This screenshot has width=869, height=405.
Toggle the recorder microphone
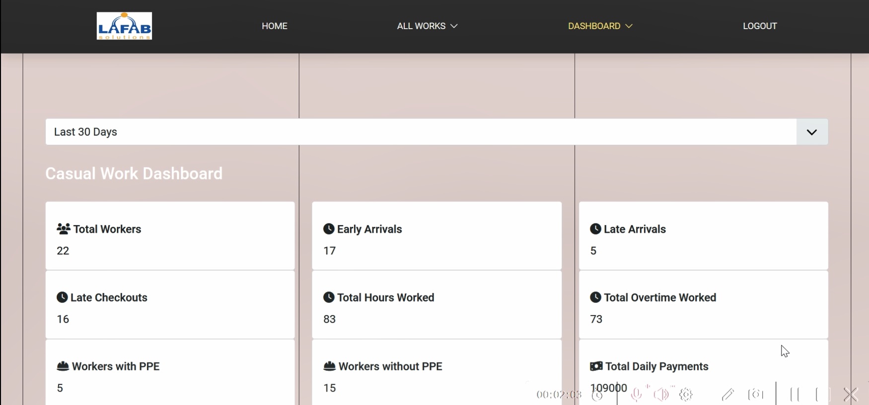(636, 395)
